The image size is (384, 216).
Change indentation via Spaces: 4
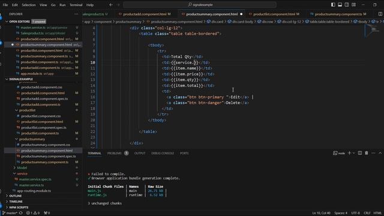[x=341, y=213]
